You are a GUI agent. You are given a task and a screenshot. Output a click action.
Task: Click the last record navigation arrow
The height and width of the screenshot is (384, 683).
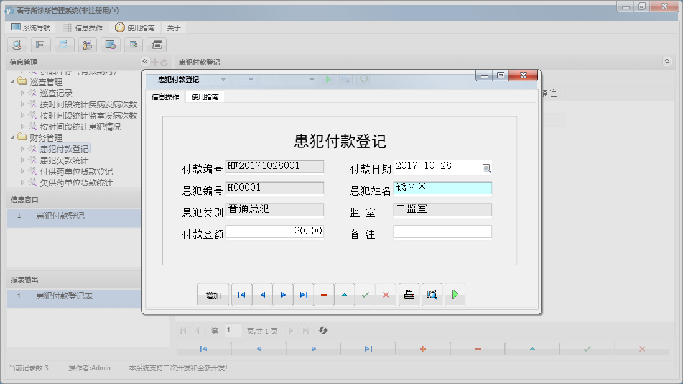click(x=304, y=295)
